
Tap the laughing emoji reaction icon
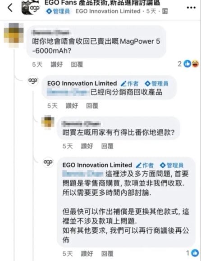(x=195, y=64)
